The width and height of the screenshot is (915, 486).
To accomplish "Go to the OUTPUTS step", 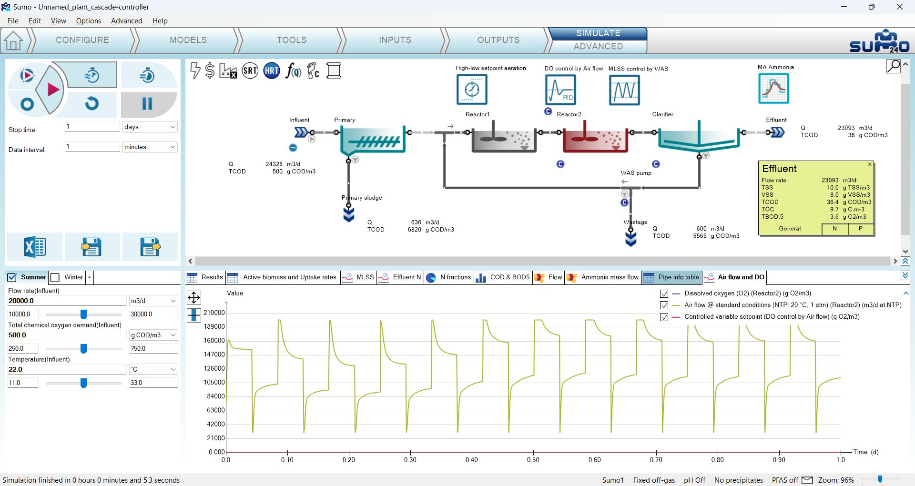I will [x=498, y=40].
